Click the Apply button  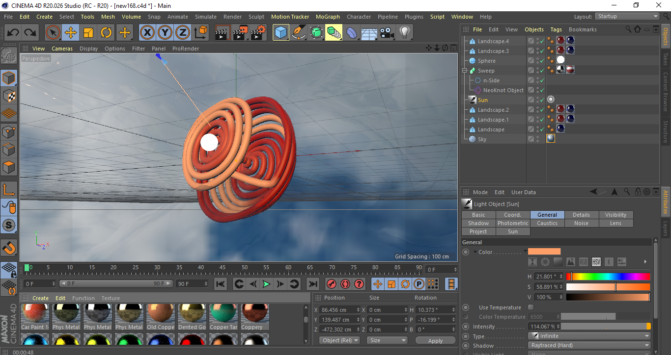point(435,340)
